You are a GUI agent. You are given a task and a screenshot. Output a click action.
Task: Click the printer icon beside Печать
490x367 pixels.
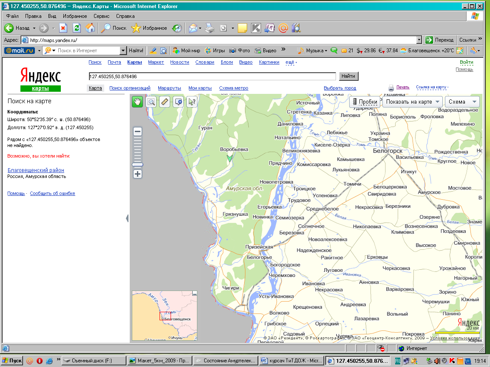point(391,88)
